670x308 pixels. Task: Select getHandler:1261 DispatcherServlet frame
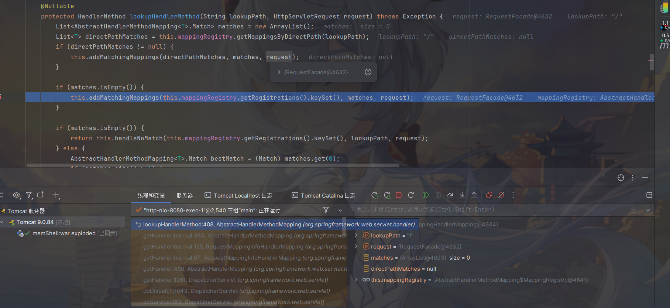pyautogui.click(x=239, y=280)
